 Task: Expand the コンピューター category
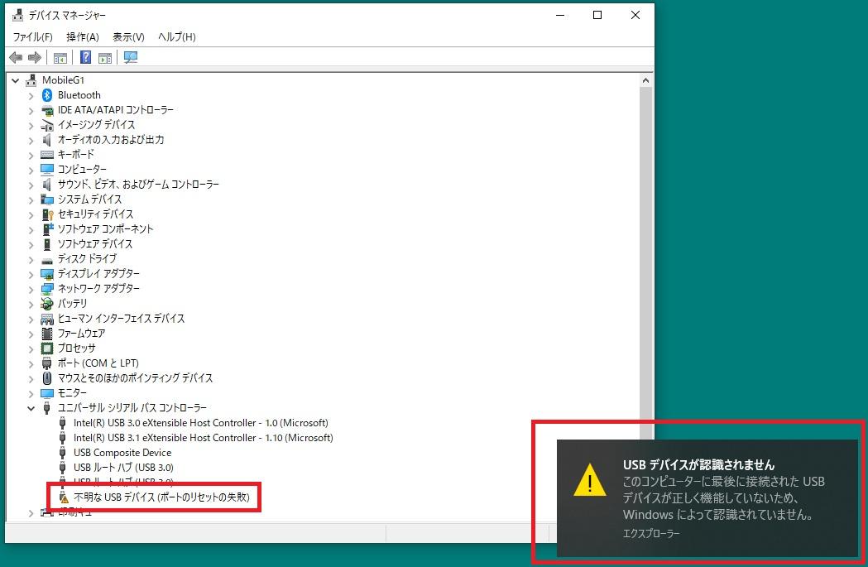[x=31, y=170]
